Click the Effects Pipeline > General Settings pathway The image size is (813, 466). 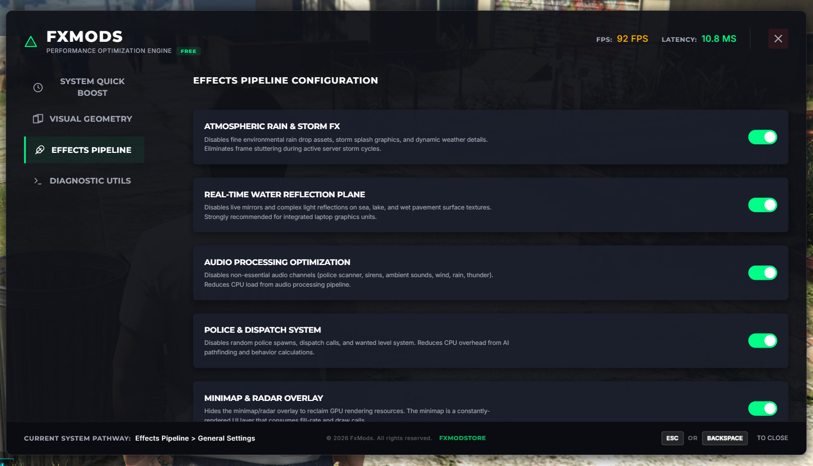(x=195, y=438)
